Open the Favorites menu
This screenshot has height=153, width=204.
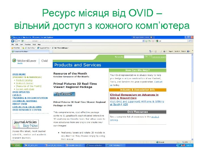[x=28, y=44]
